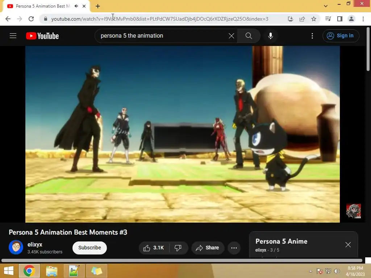Screen dimensions: 371x278
Task: Close the Persona 5 Anime playlist panel
Action: (348, 245)
